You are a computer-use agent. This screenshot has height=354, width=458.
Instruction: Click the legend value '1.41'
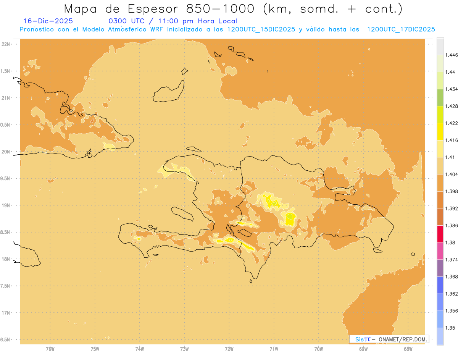point(450,157)
